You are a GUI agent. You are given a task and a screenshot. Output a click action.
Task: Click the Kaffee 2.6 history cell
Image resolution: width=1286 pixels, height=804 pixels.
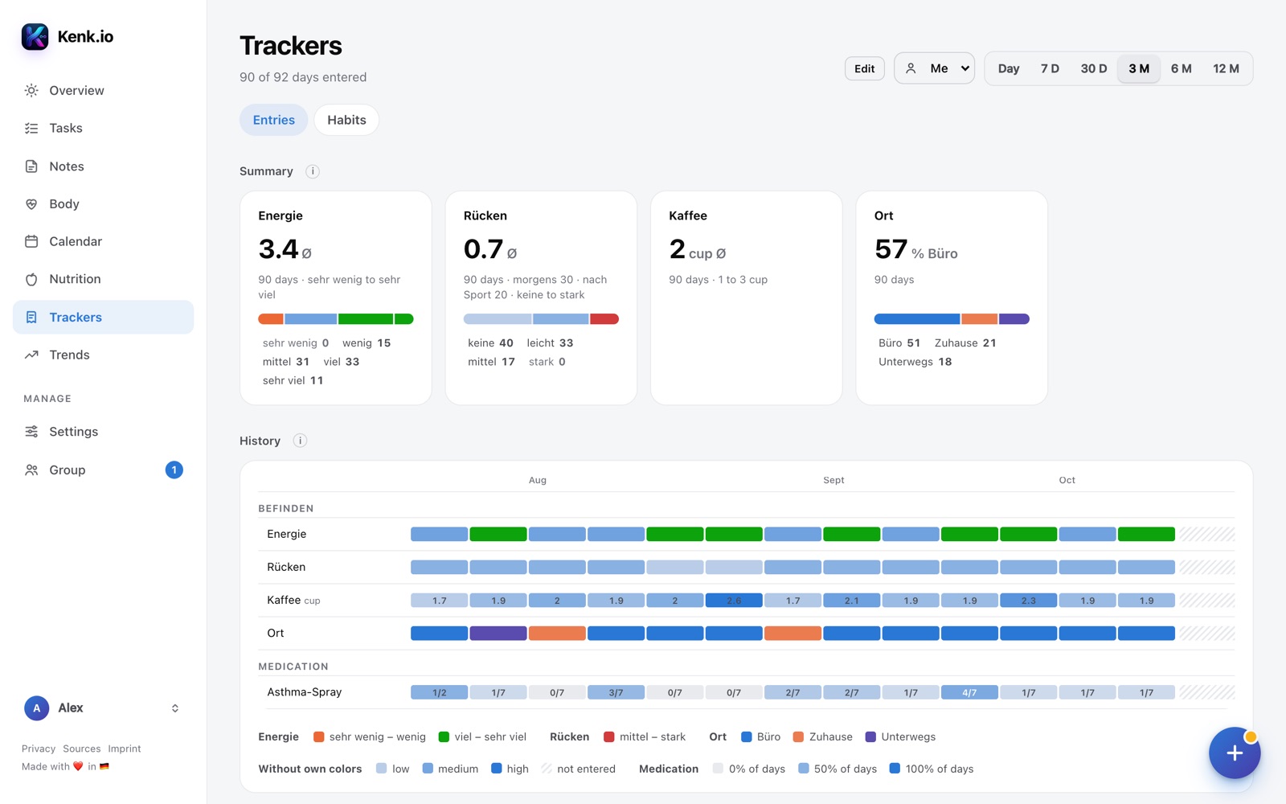click(x=734, y=601)
